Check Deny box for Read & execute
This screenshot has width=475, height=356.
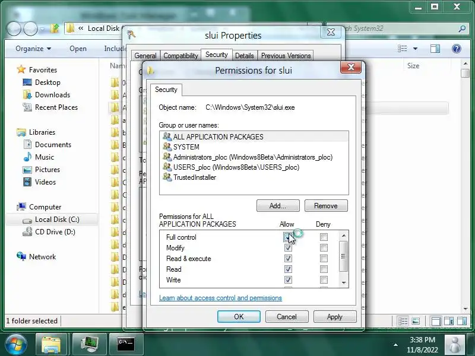click(324, 259)
